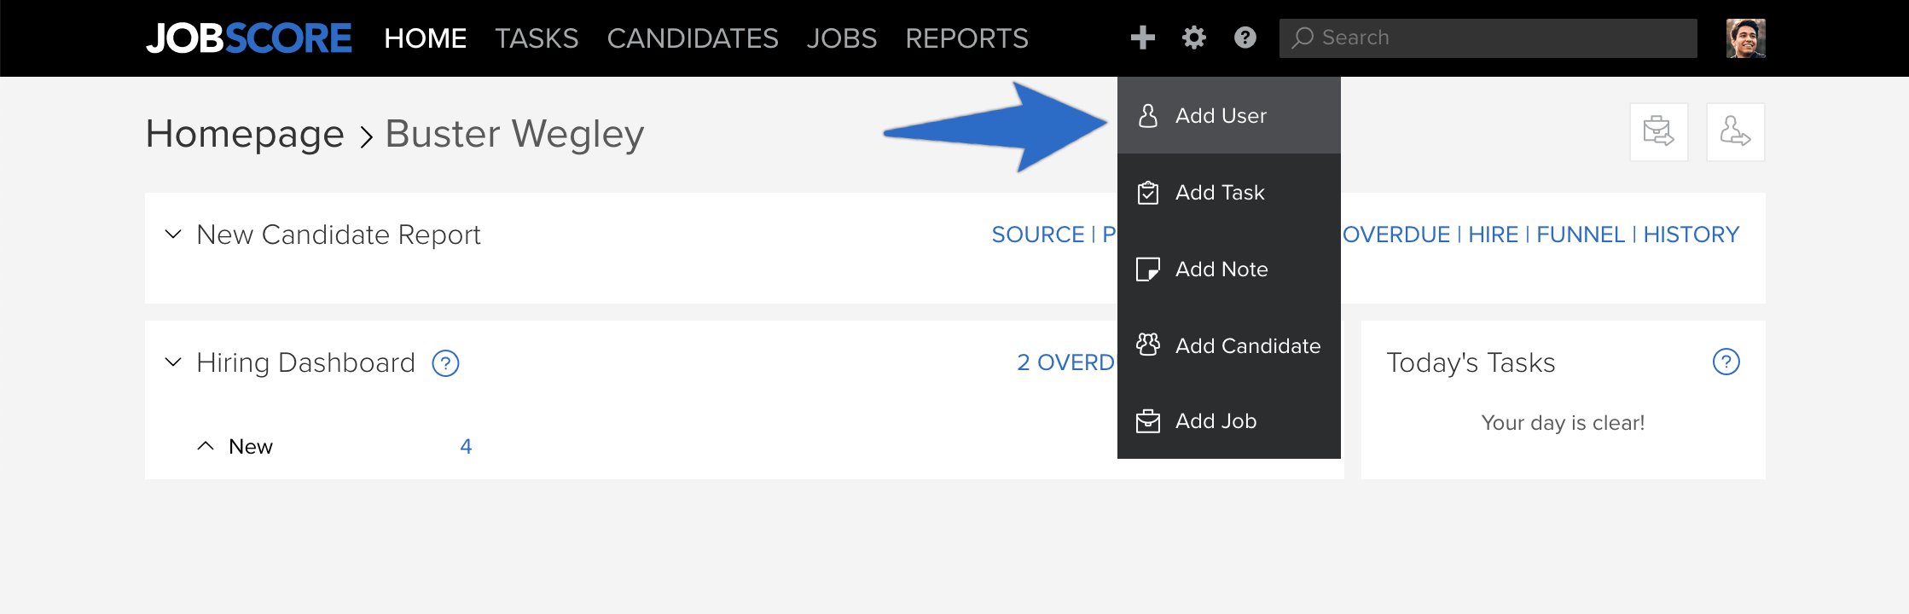The image size is (1909, 614).
Task: Collapse the Hiring Dashboard section
Action: pos(173,362)
